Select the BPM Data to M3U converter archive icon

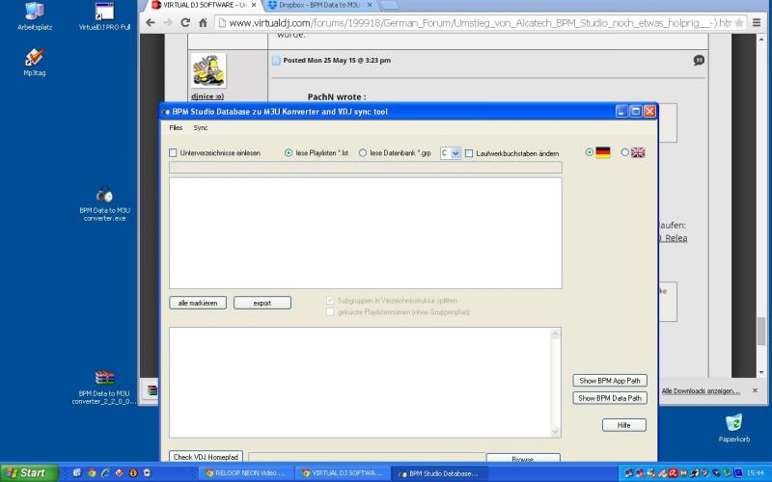tap(104, 388)
